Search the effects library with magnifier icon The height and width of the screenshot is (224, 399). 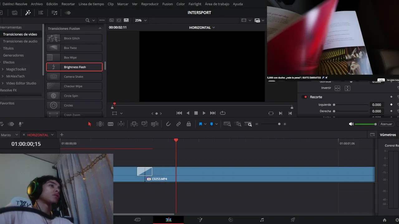88,20
